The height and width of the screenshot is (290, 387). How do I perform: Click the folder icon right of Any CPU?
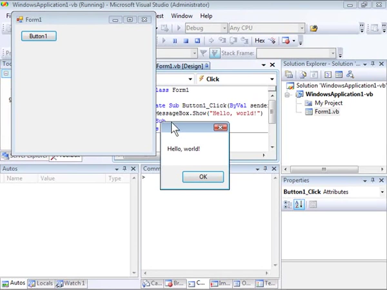pos(313,28)
